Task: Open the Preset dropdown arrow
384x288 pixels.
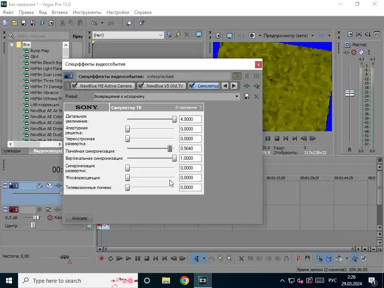Action: (237, 96)
